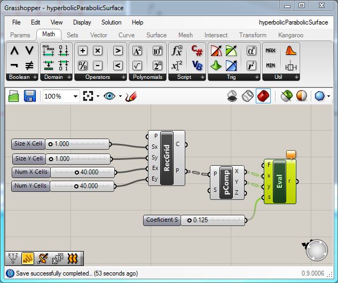This screenshot has width=338, height=283.
Task: Open the eye preview dropdown arrow
Action: tap(120, 96)
